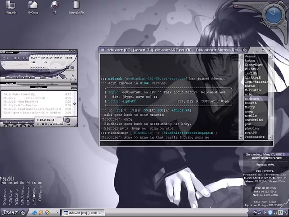Click the playlist MISC button
The image size is (289, 217).
tap(31, 126)
